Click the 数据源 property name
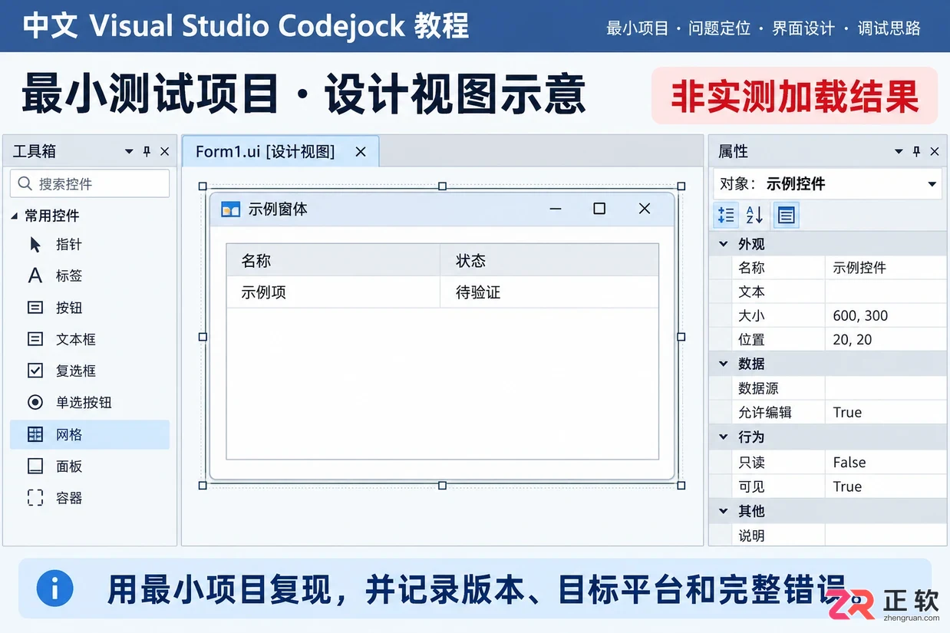 pyautogui.click(x=758, y=388)
